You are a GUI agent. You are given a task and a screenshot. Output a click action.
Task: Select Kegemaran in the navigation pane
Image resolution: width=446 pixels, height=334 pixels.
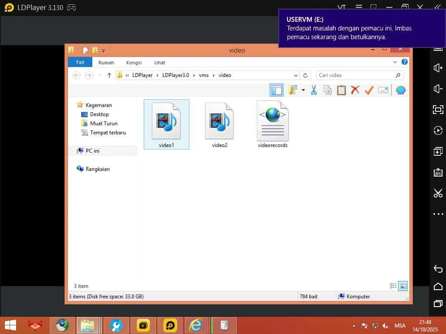click(x=98, y=105)
